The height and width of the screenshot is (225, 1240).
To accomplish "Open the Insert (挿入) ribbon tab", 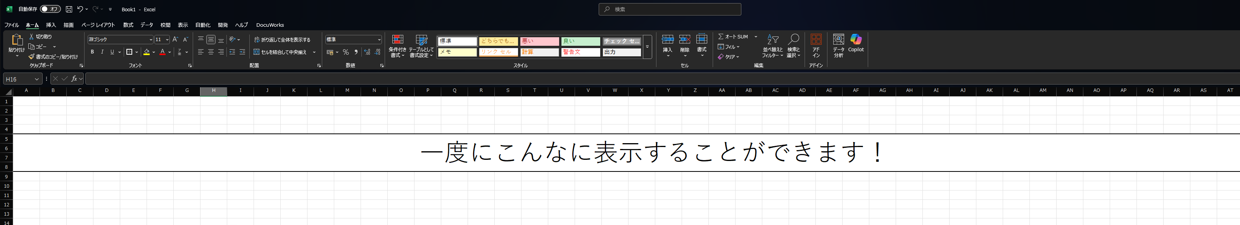I will click(x=50, y=25).
